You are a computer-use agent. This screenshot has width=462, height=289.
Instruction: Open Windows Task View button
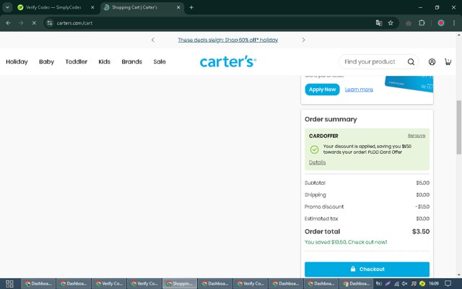pyautogui.click(x=9, y=284)
